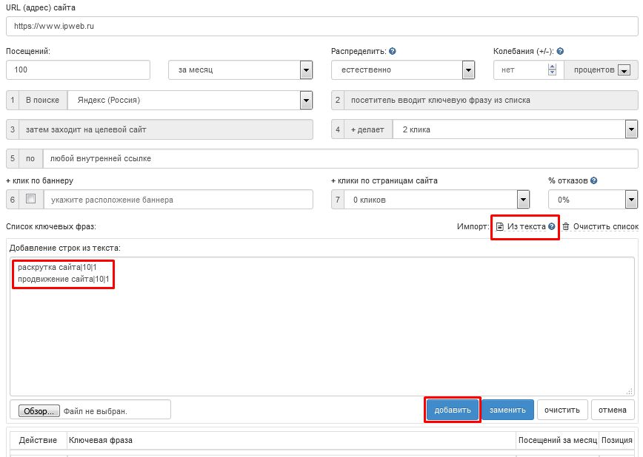Viewport: 643px width, 457px height.
Task: Click the help icon next to Распределить
Action: click(393, 52)
